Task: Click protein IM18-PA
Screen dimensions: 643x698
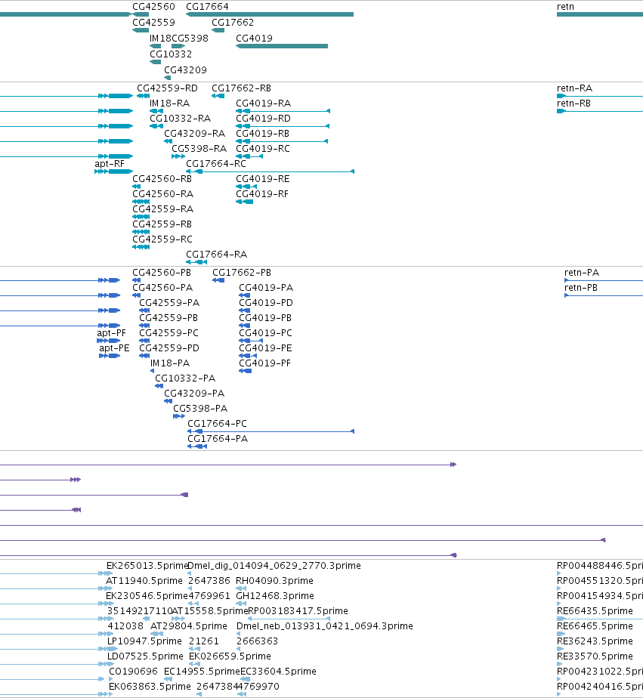Action: (x=170, y=363)
